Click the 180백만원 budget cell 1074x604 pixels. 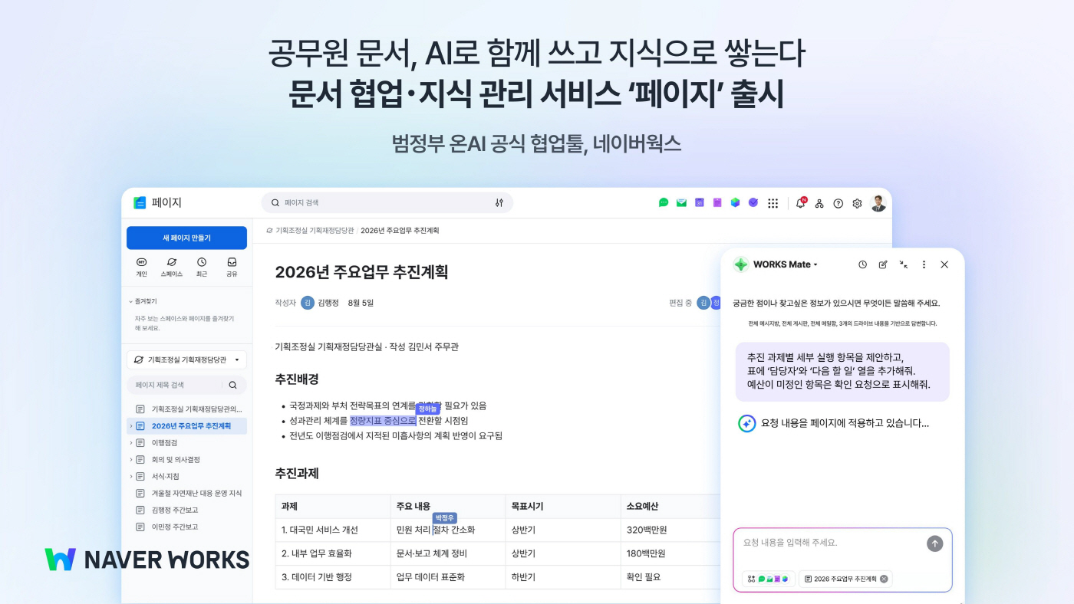point(671,553)
